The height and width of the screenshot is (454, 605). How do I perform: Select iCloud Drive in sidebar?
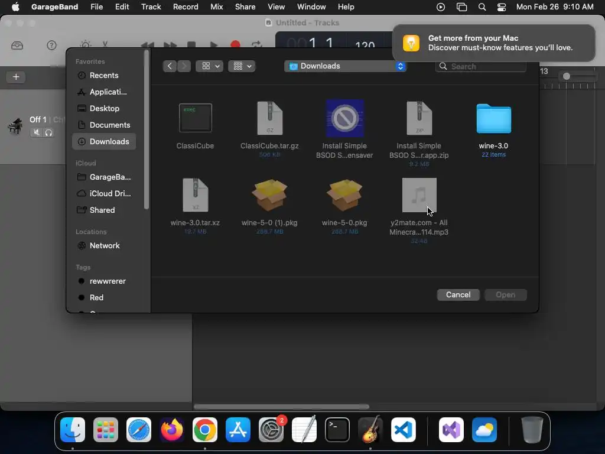[104, 193]
